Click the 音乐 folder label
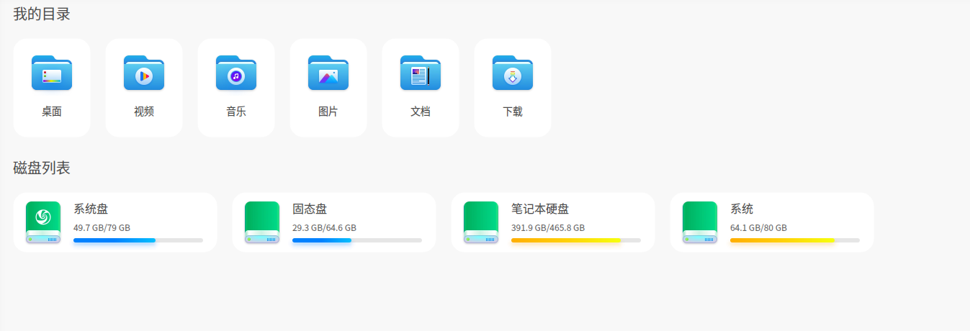 [236, 112]
